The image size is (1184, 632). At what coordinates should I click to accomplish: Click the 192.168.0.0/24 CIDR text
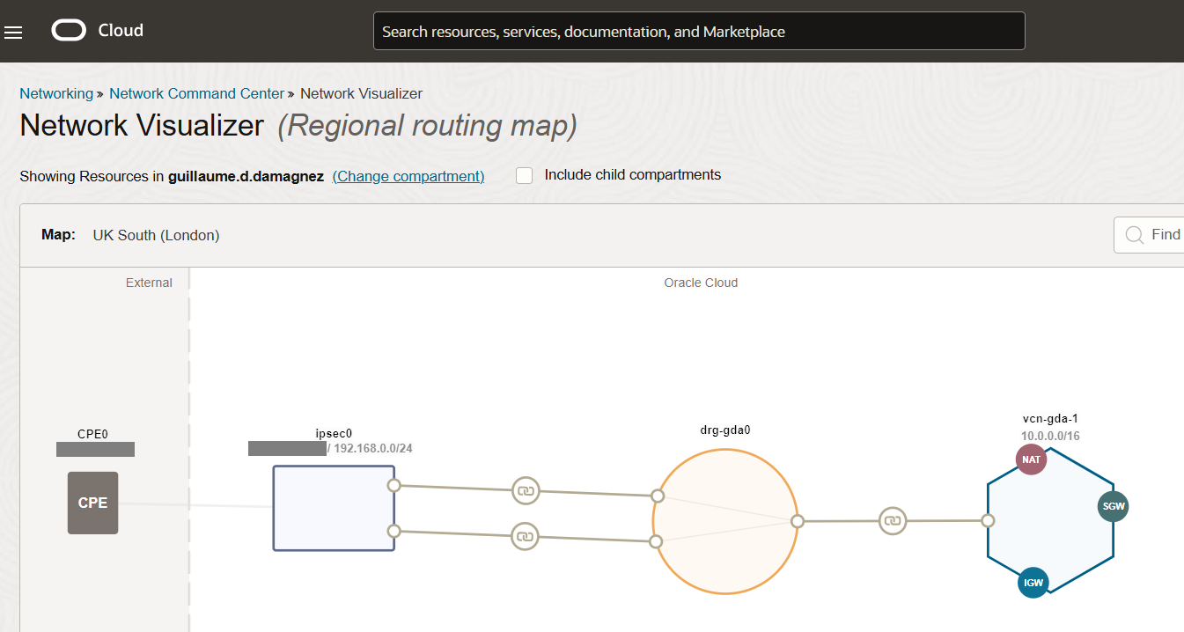point(373,448)
